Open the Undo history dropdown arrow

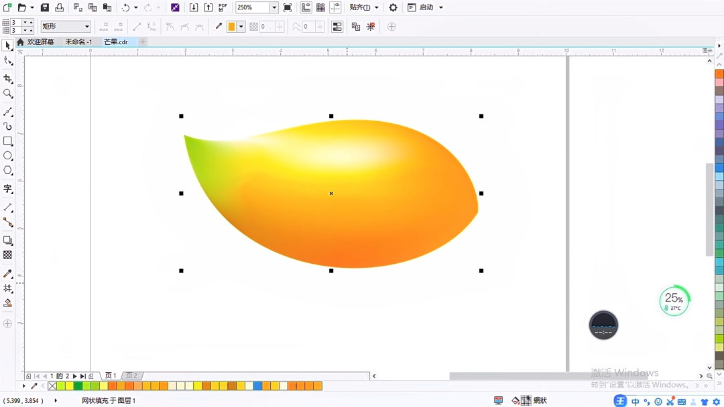point(134,7)
